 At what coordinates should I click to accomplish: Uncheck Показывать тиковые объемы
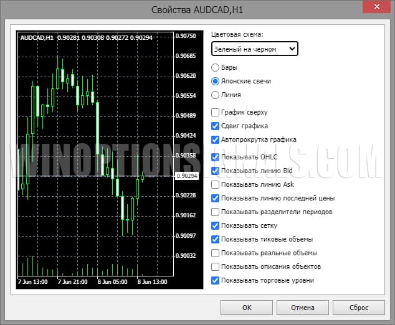[216, 239]
